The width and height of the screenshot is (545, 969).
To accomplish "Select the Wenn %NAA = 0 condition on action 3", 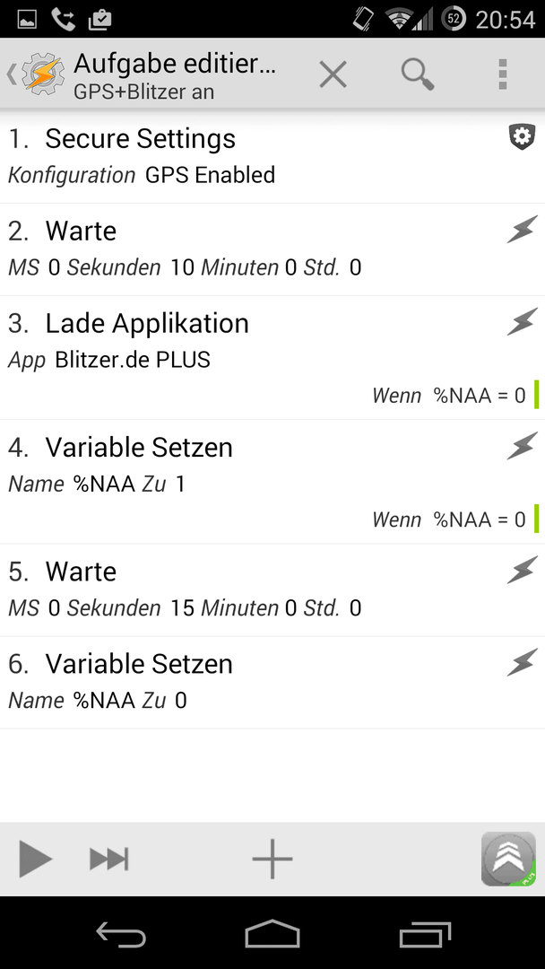I will [x=449, y=396].
